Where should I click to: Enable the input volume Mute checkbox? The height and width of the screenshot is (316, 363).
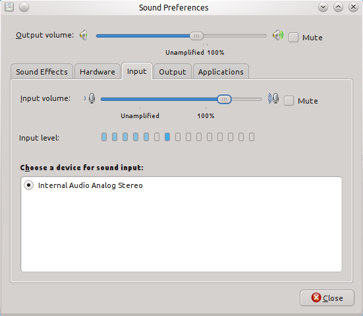click(289, 101)
